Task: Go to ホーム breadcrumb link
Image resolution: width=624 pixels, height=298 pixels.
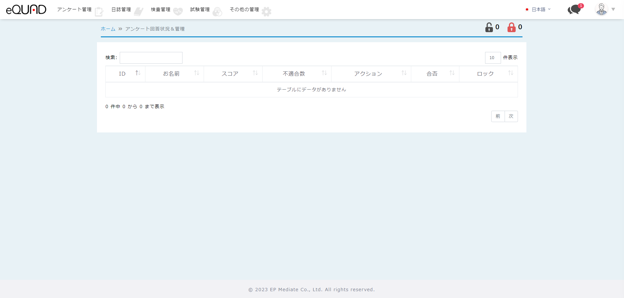Action: coord(108,29)
